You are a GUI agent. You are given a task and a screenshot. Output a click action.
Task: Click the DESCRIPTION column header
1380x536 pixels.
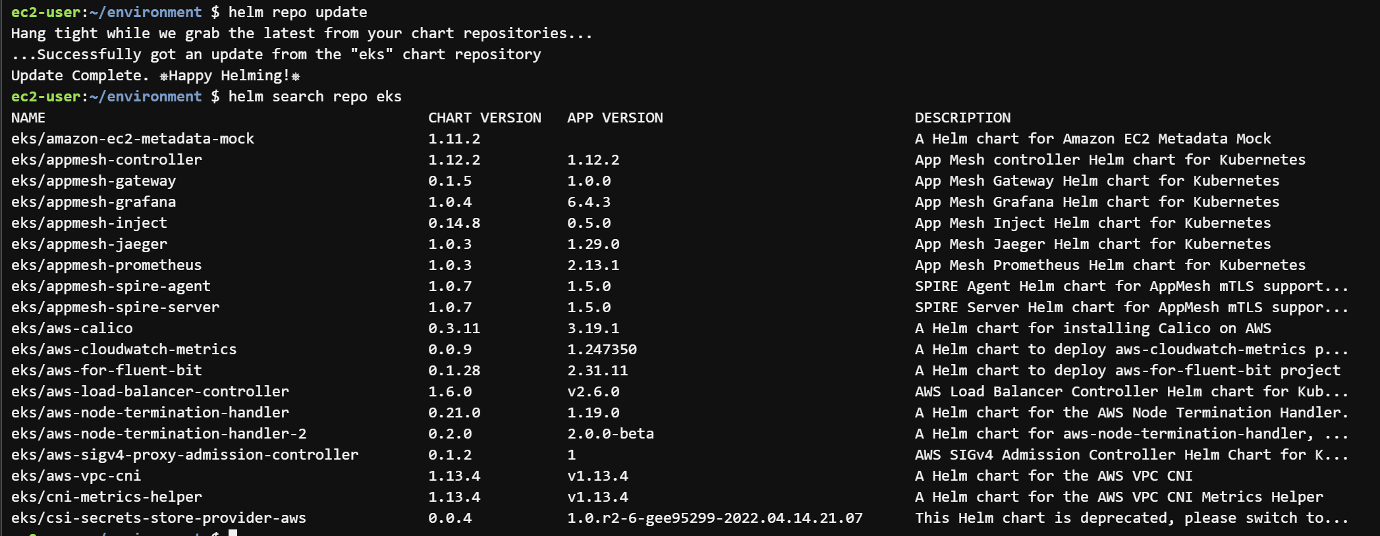[x=962, y=118]
